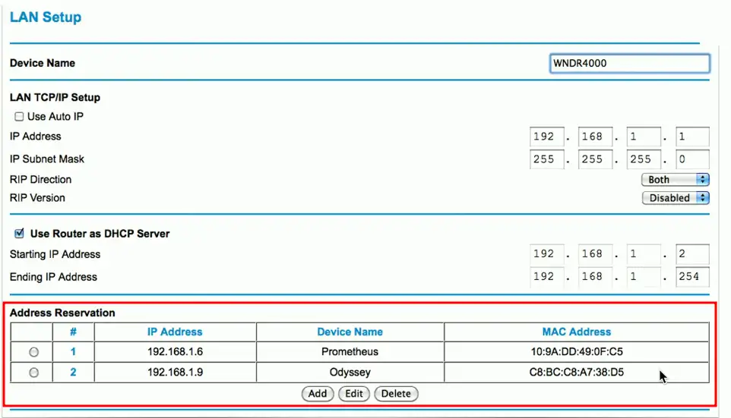Click the MAC Address column header
This screenshot has height=418, width=731.
[576, 332]
